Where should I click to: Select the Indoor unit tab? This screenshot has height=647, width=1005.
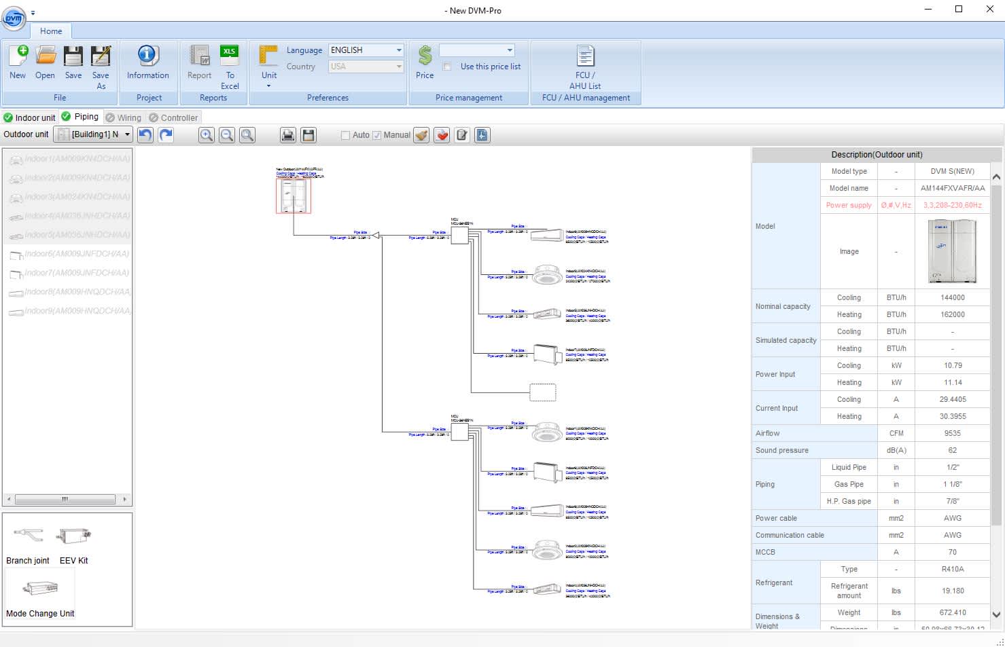30,117
